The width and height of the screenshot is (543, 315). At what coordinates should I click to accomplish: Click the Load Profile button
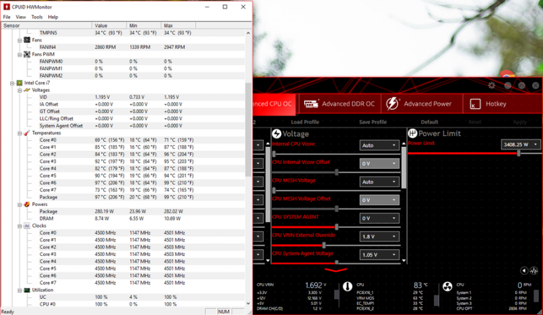point(305,122)
